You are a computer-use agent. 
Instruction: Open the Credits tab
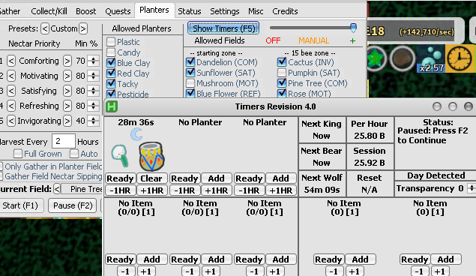(285, 11)
